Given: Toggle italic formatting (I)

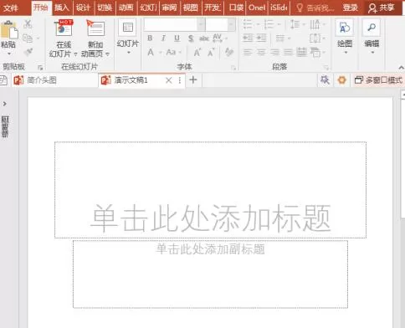Looking at the screenshot, I should (x=163, y=38).
